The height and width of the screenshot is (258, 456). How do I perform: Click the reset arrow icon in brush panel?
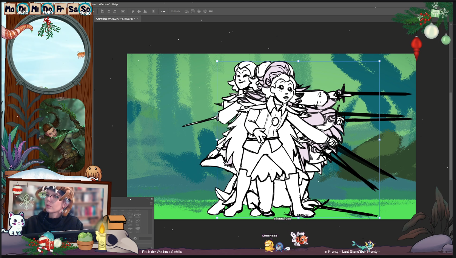pos(135,238)
